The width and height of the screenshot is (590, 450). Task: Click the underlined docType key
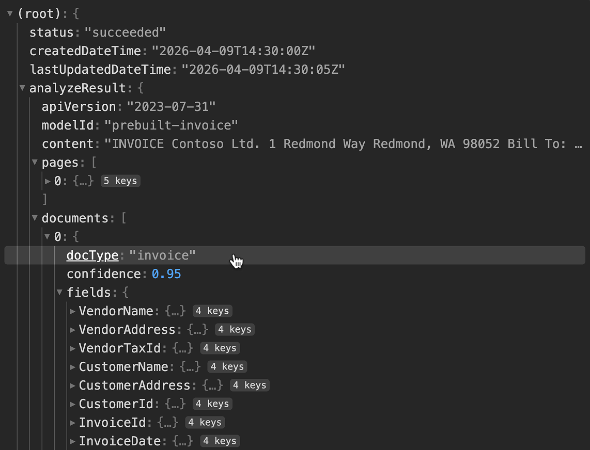(92, 255)
